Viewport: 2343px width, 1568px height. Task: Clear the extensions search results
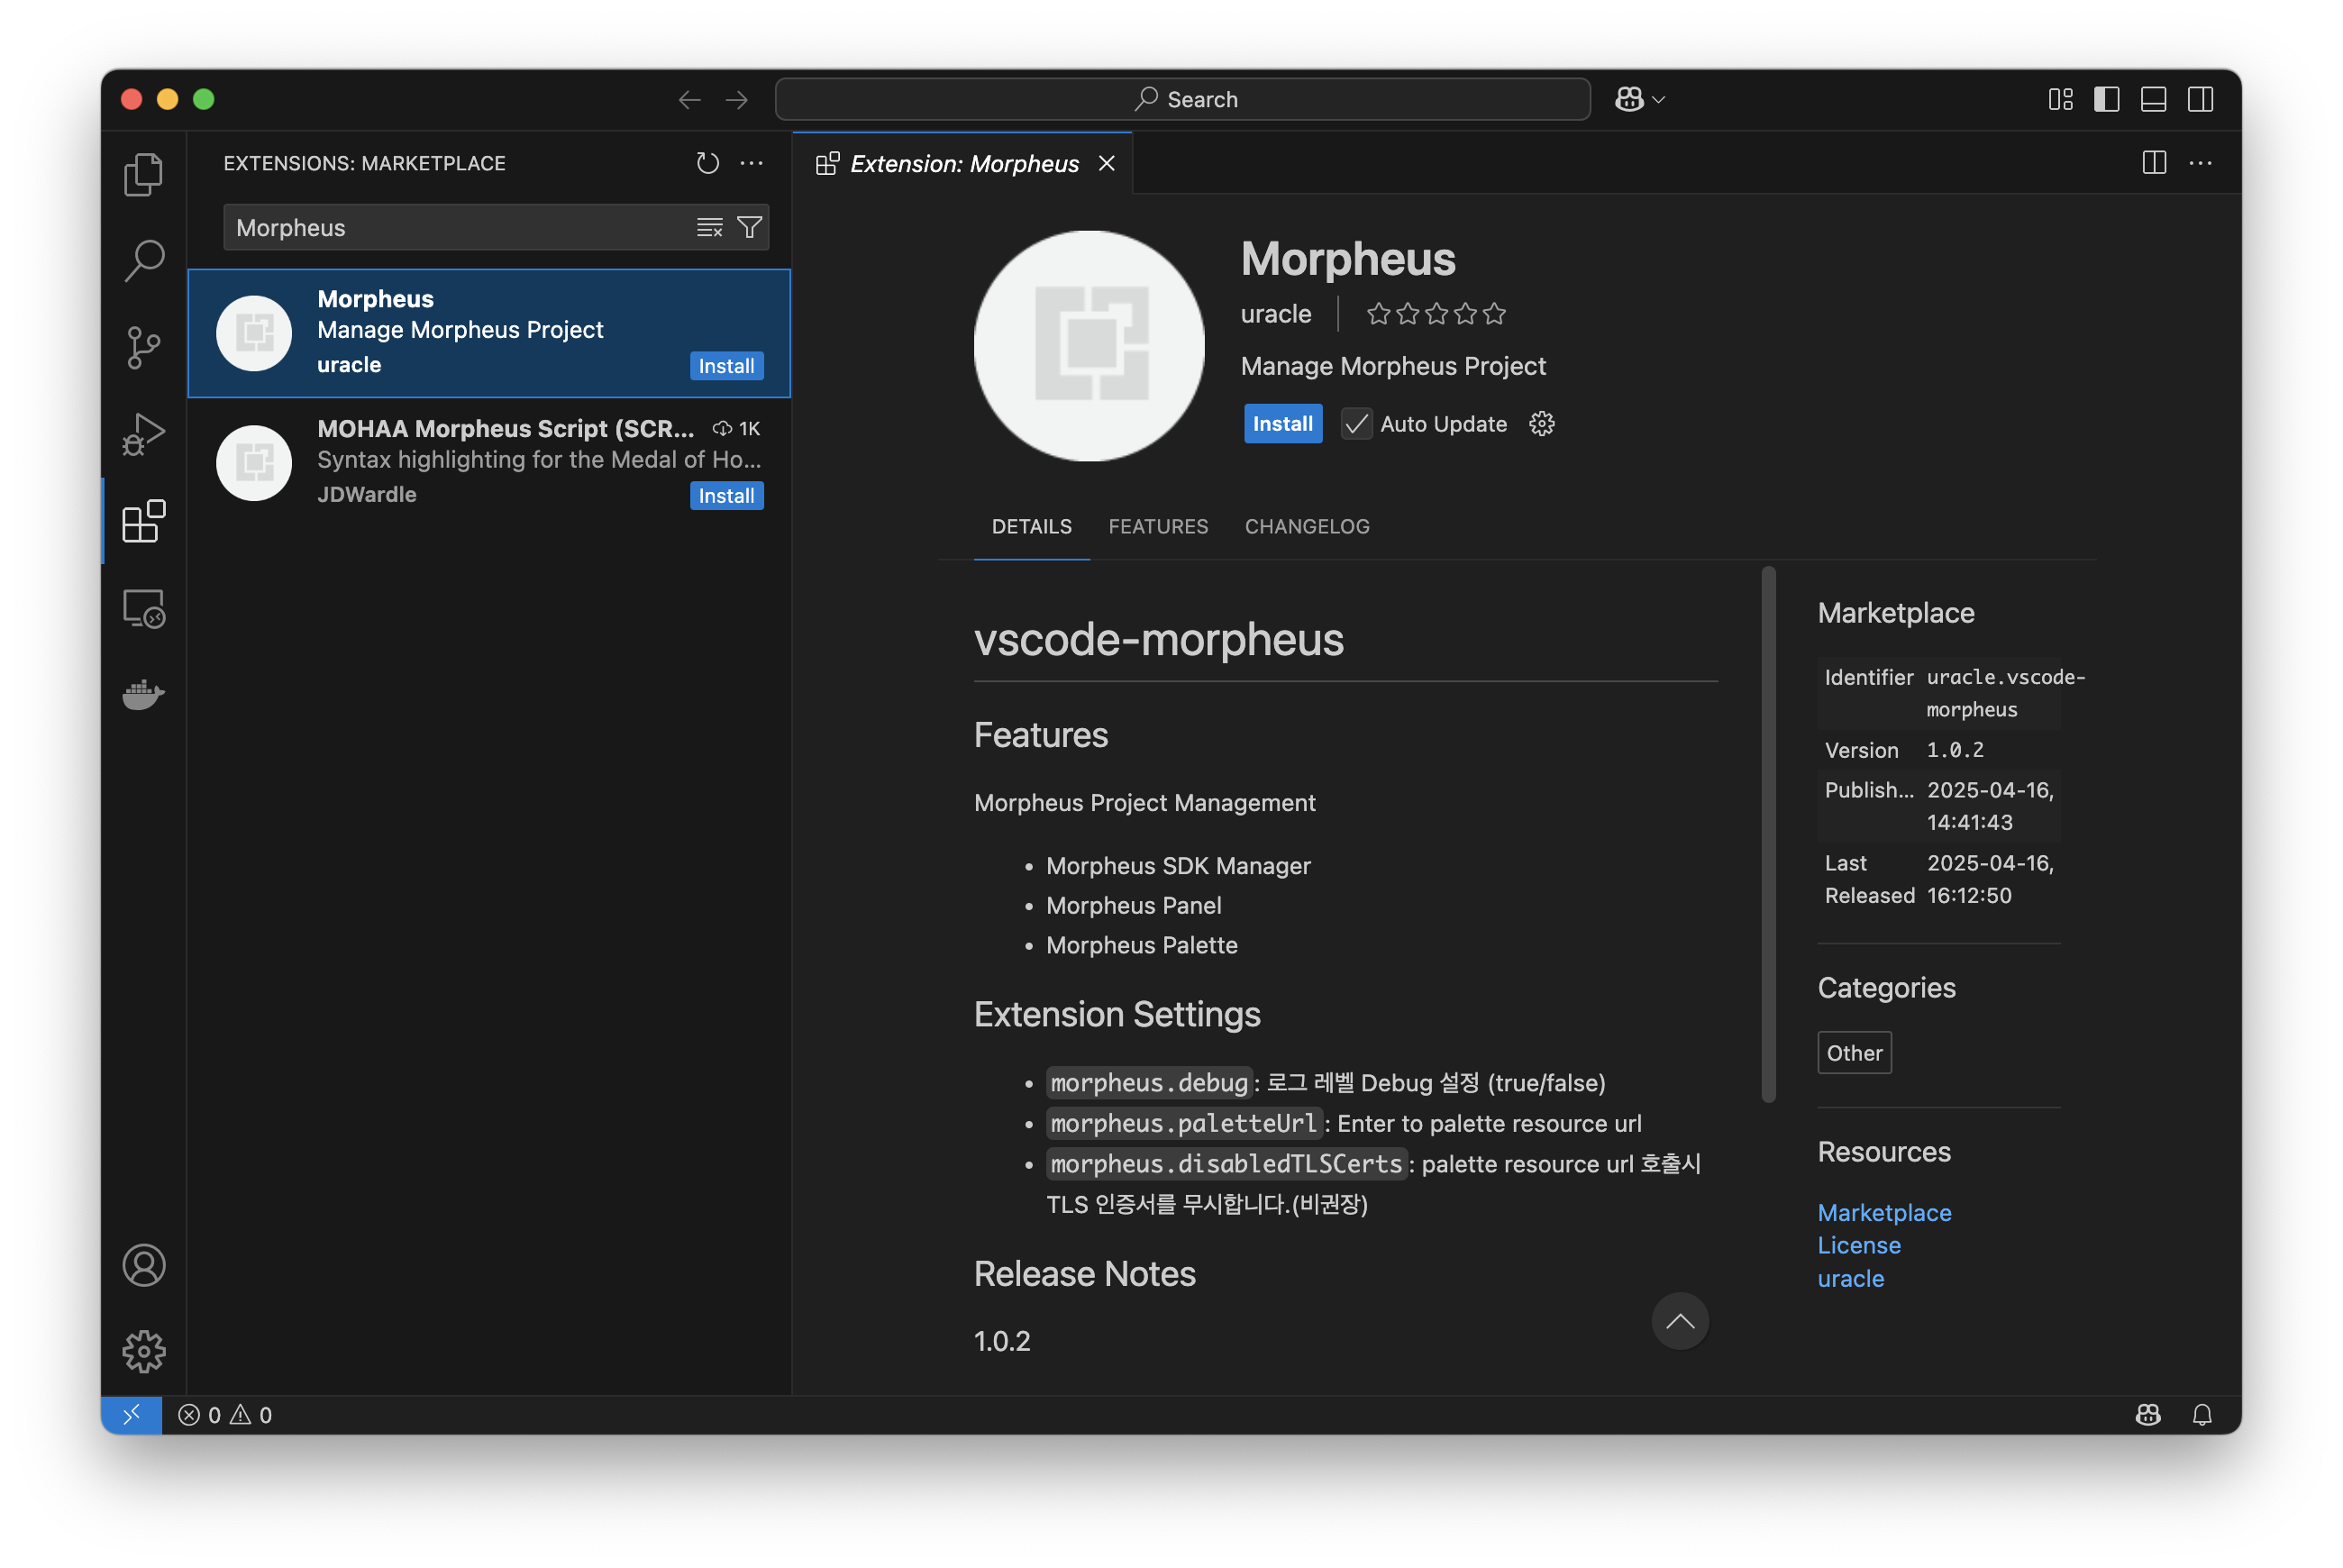pyautogui.click(x=709, y=228)
